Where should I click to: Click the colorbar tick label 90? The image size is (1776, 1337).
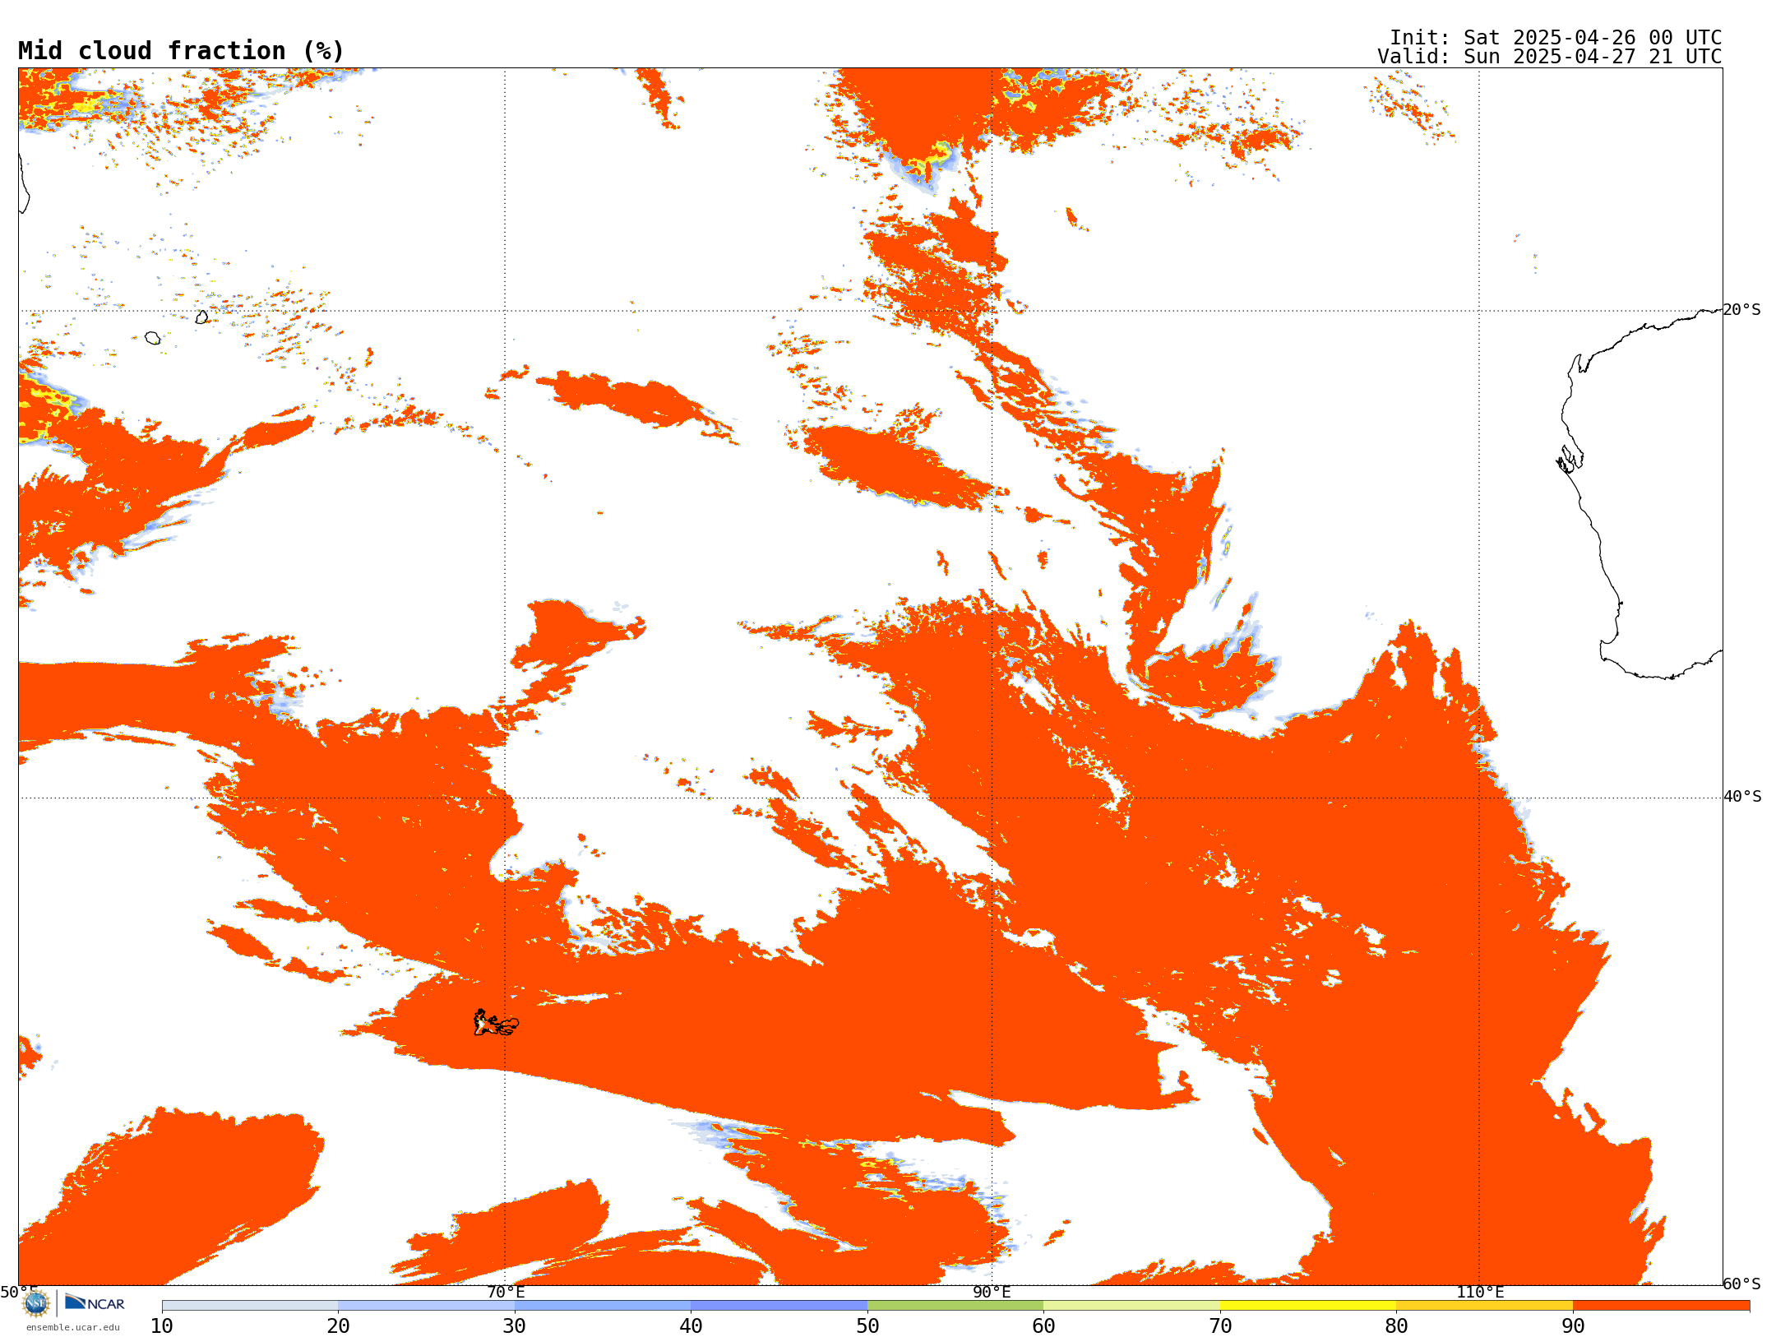1573,1325
